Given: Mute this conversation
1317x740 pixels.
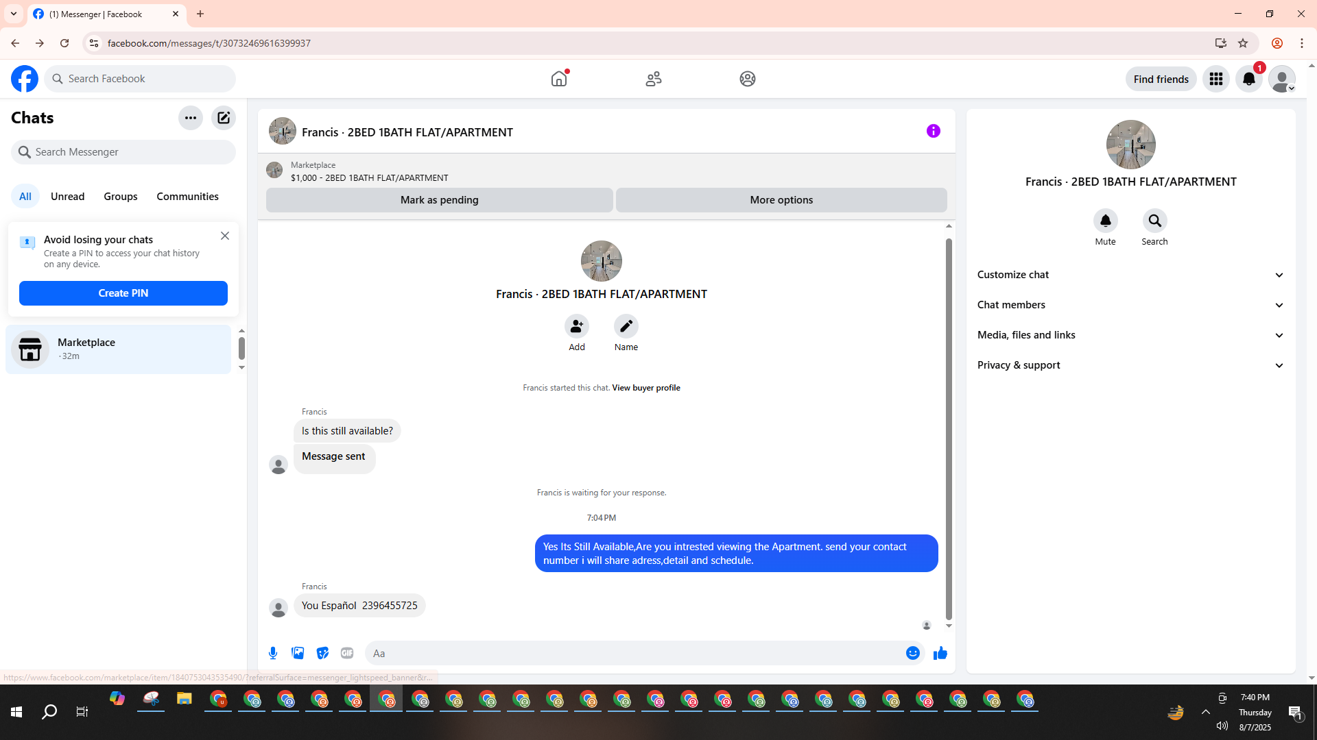Looking at the screenshot, I should 1106,221.
